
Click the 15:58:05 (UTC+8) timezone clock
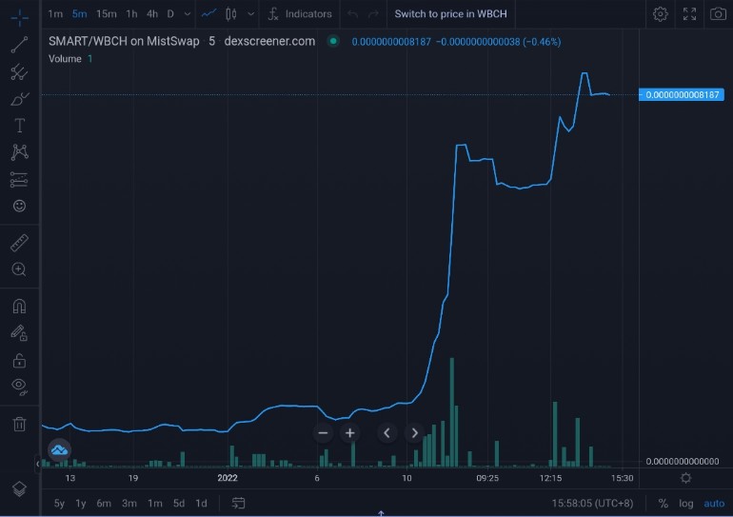tap(592, 504)
